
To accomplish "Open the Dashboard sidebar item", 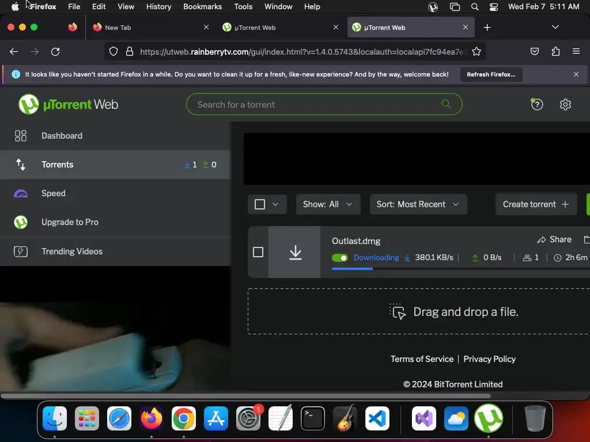I will (x=115, y=136).
